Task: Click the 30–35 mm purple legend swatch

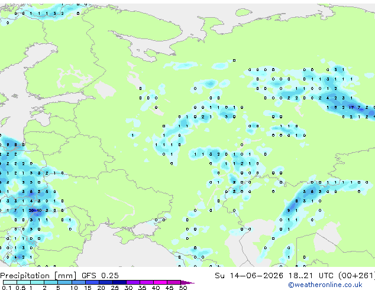Action: (x=133, y=282)
